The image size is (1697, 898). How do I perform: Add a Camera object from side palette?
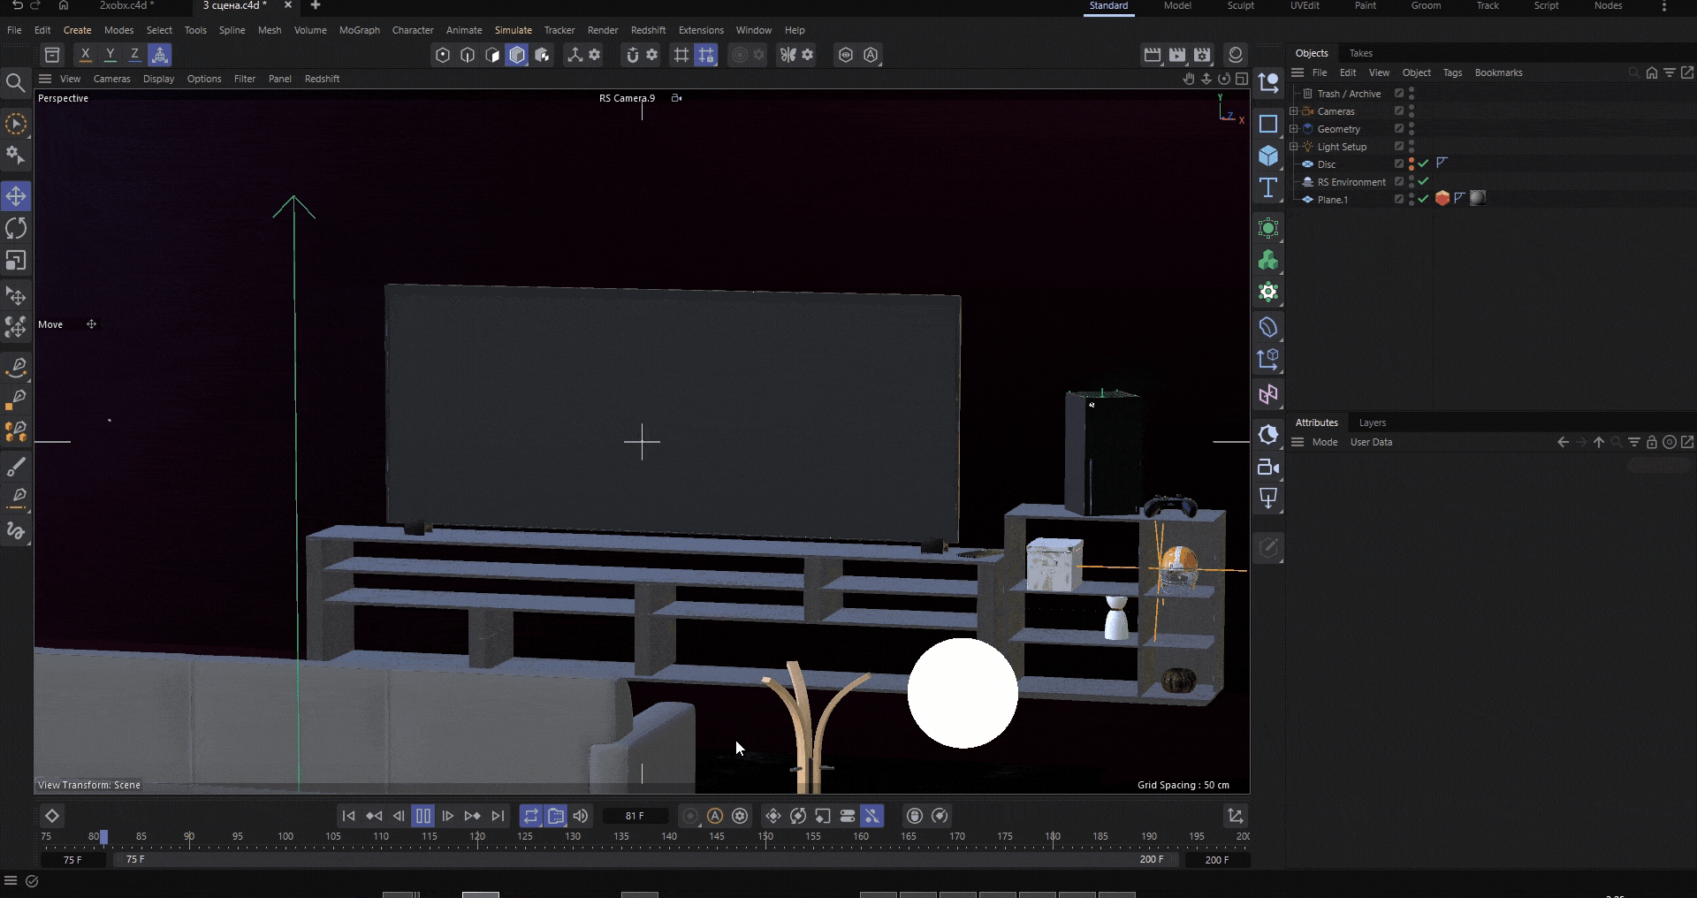tap(1268, 467)
